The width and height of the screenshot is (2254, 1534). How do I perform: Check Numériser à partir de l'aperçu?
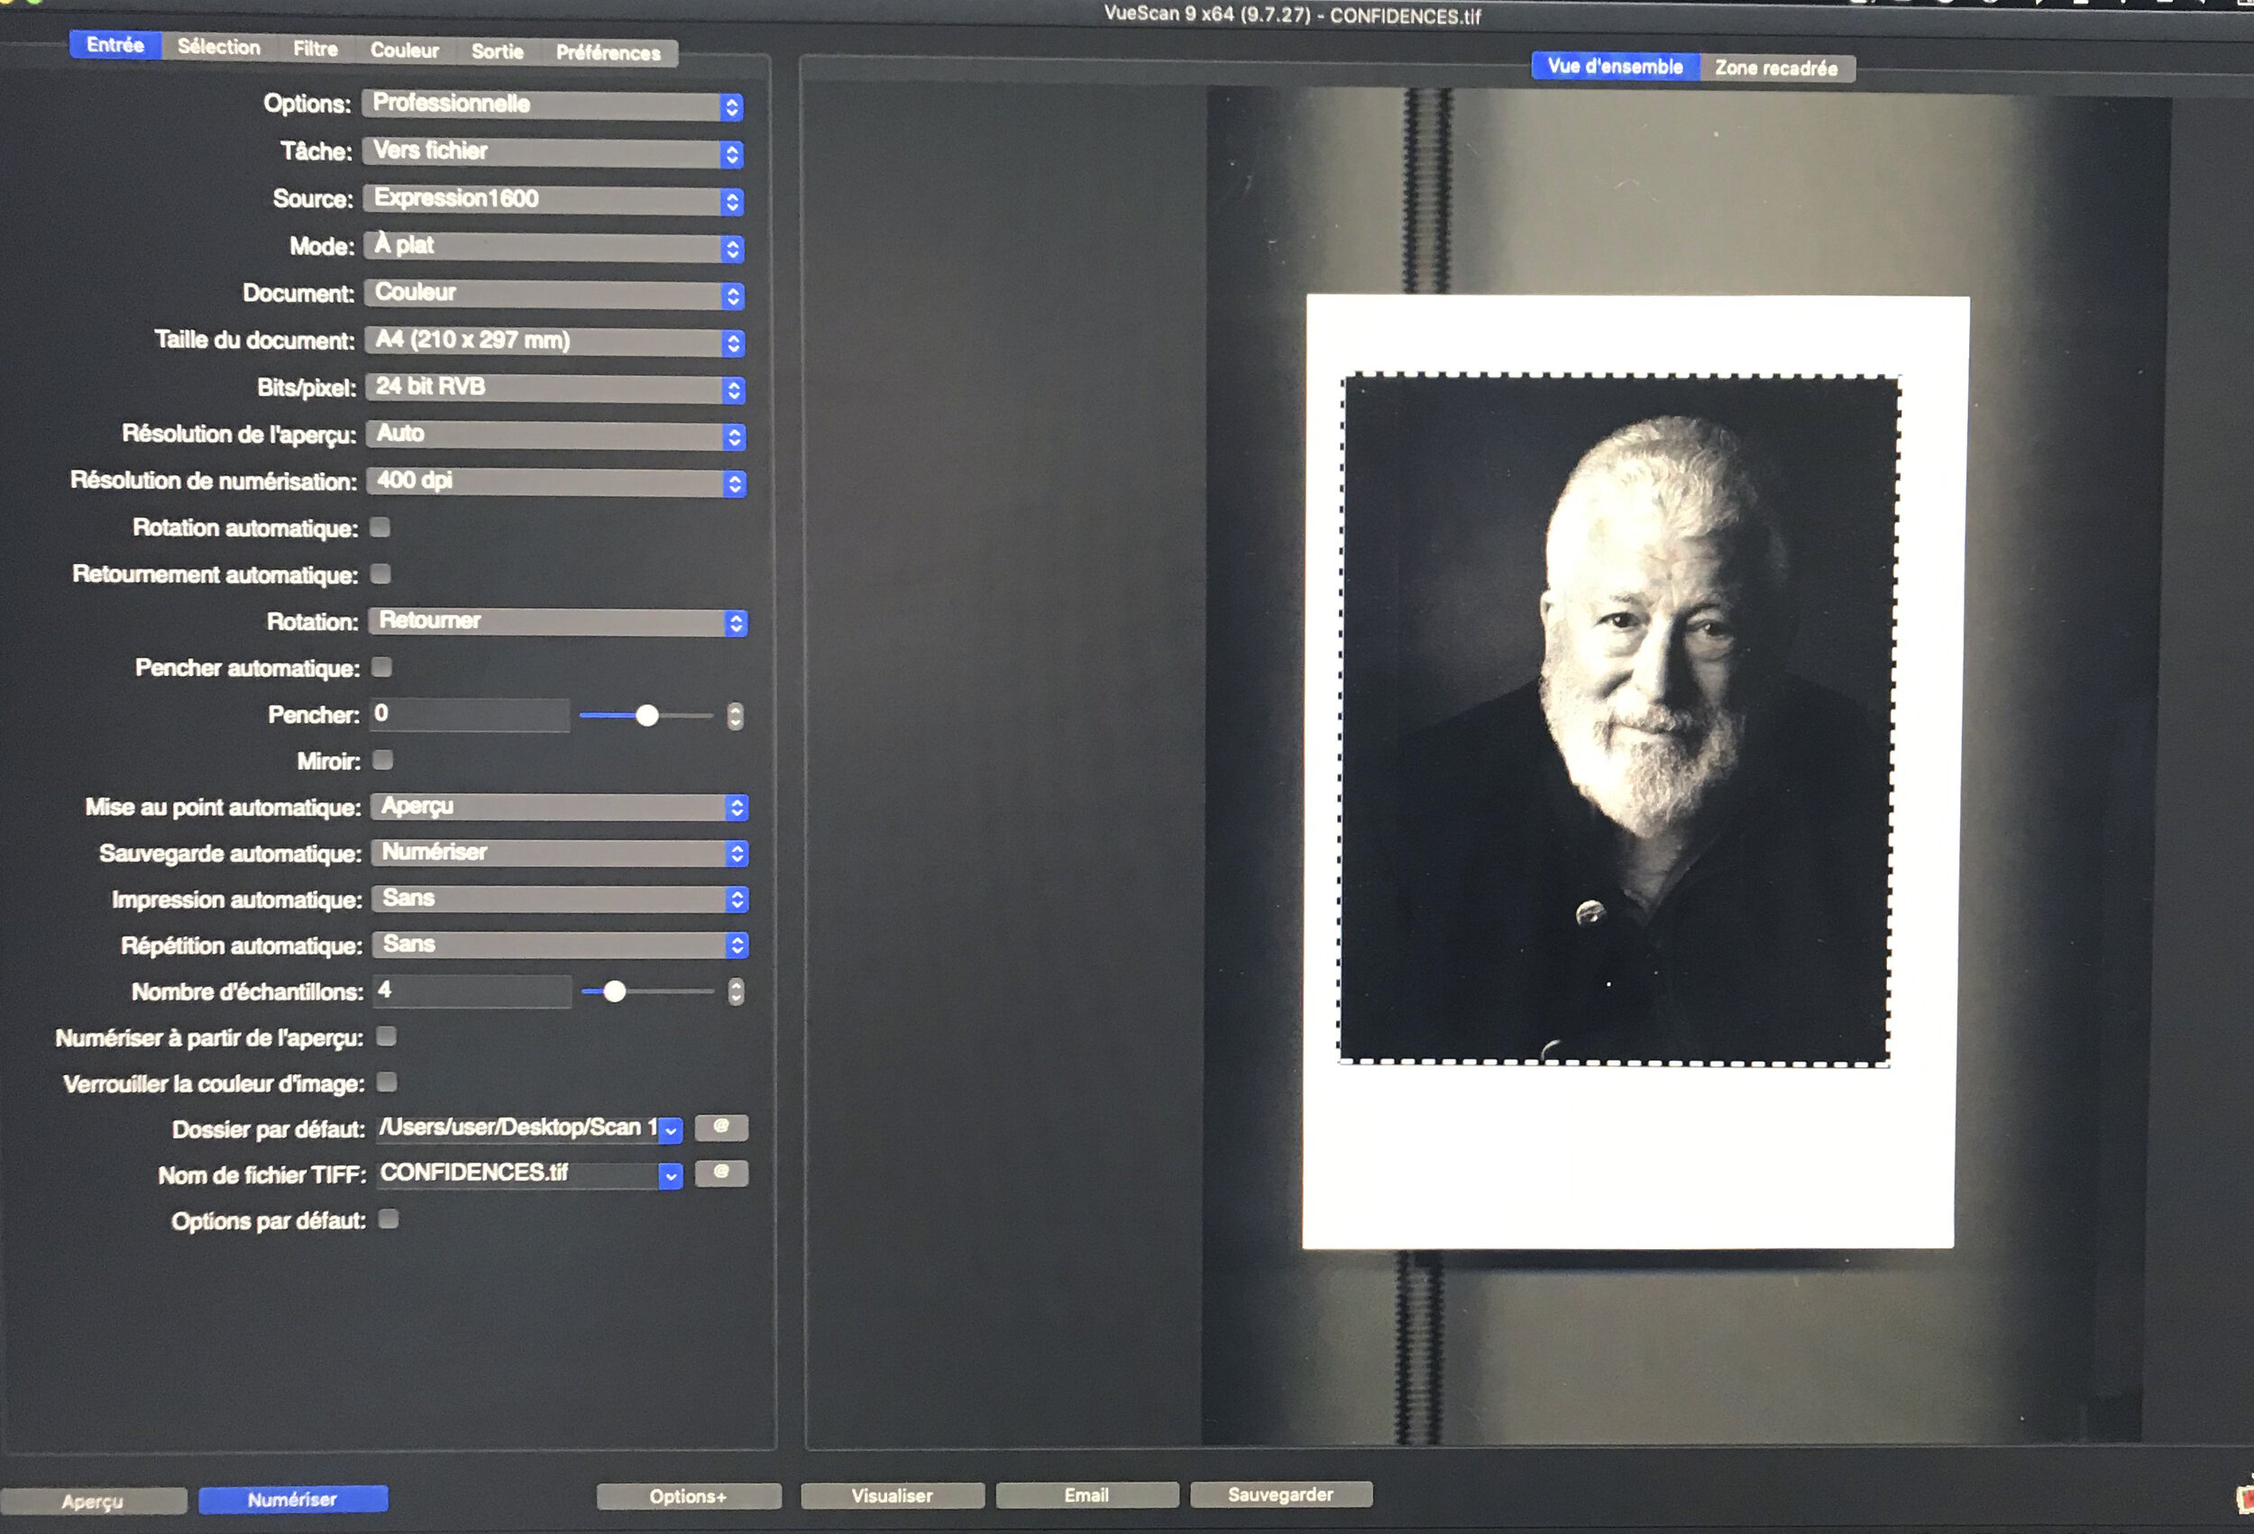coord(386,1036)
